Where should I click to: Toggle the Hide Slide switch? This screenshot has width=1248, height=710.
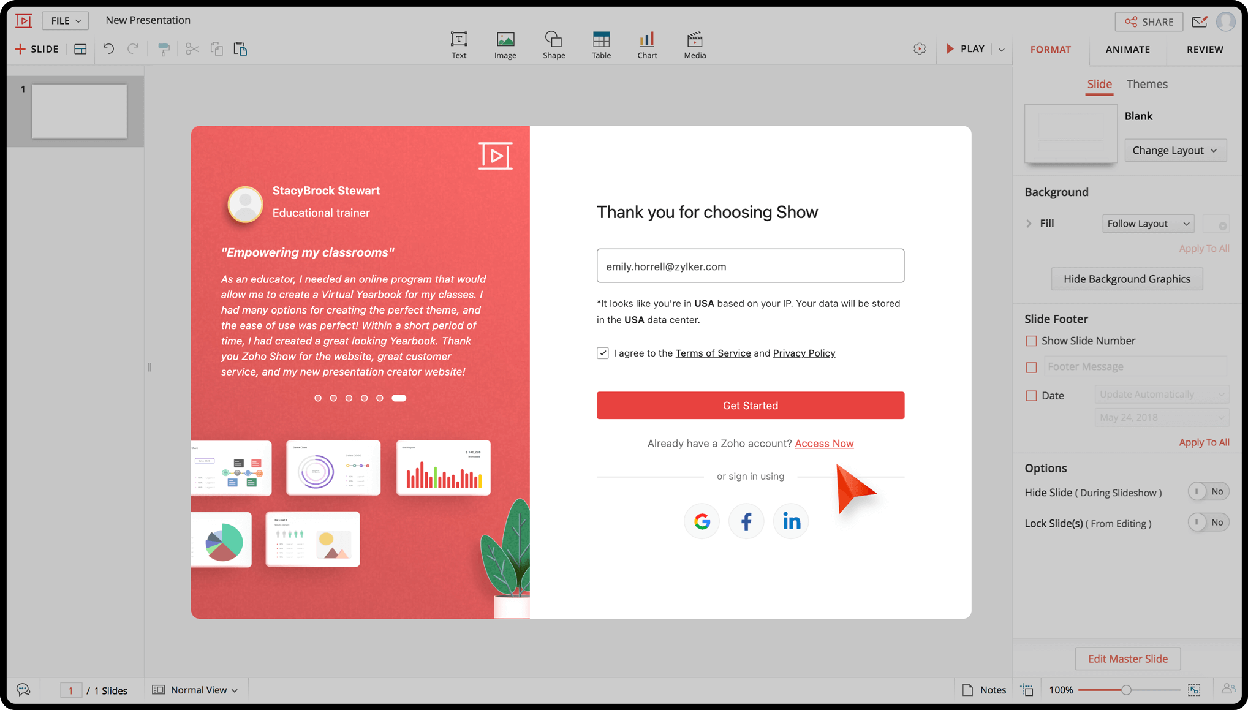coord(1208,491)
